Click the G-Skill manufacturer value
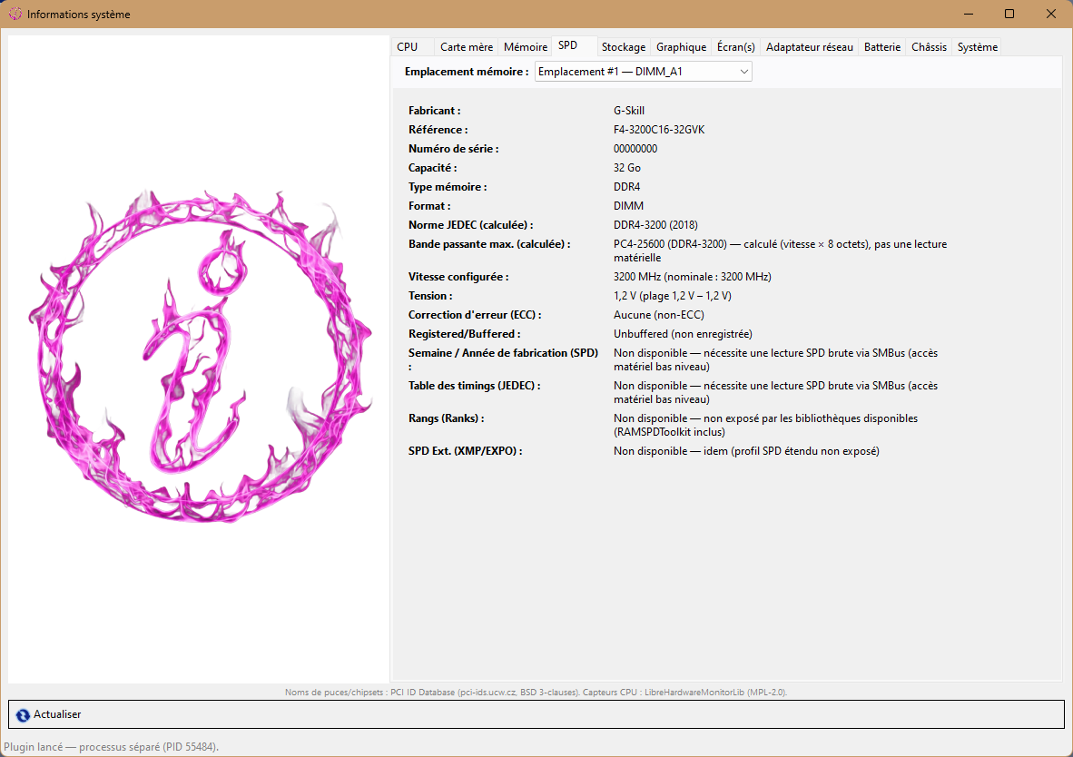The height and width of the screenshot is (757, 1073). coord(629,110)
